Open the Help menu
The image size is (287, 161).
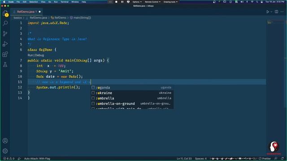84,2
